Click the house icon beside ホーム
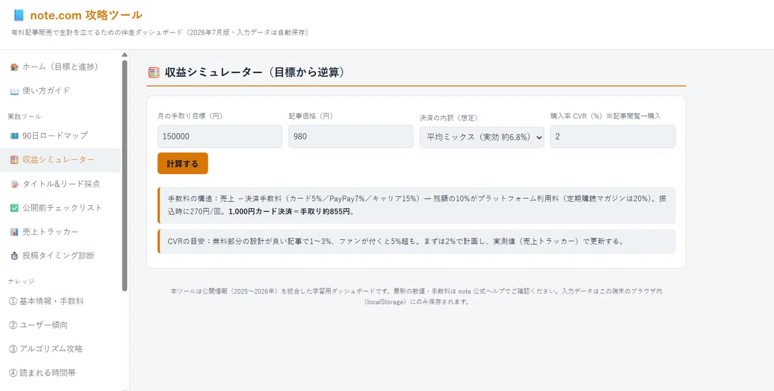Image resolution: width=774 pixels, height=391 pixels. (x=14, y=66)
